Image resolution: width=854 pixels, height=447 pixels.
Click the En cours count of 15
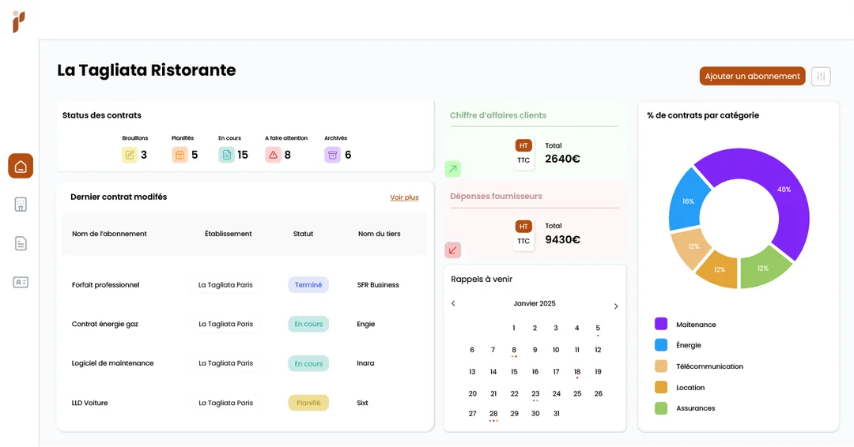[x=243, y=155]
